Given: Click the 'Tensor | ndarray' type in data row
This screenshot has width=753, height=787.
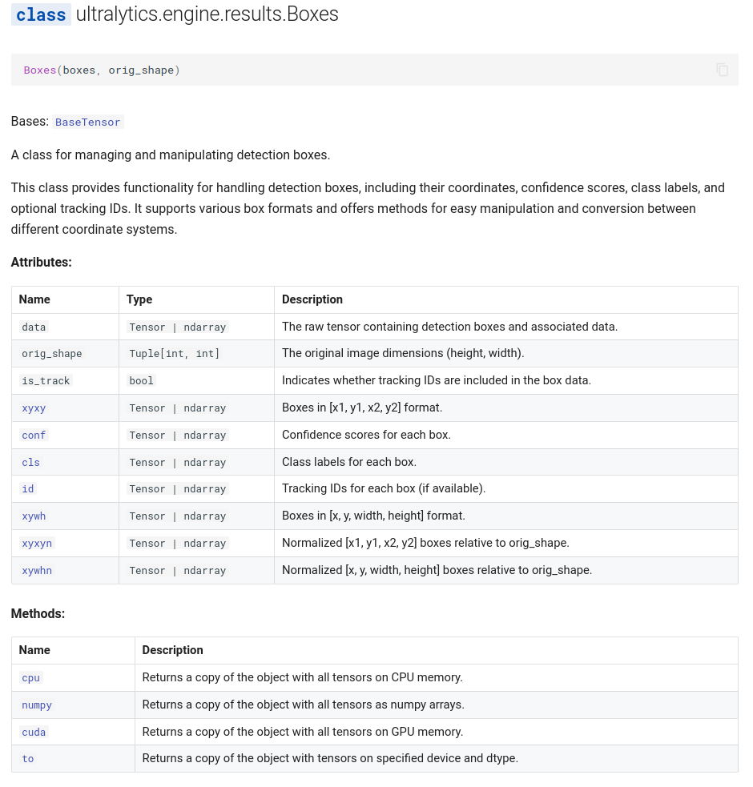Looking at the screenshot, I should (178, 327).
